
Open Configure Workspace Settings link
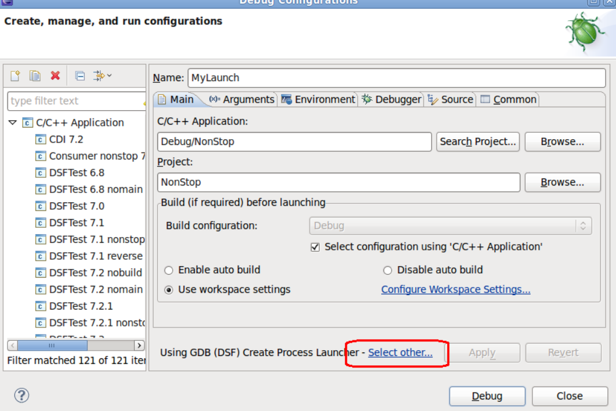[x=456, y=290]
